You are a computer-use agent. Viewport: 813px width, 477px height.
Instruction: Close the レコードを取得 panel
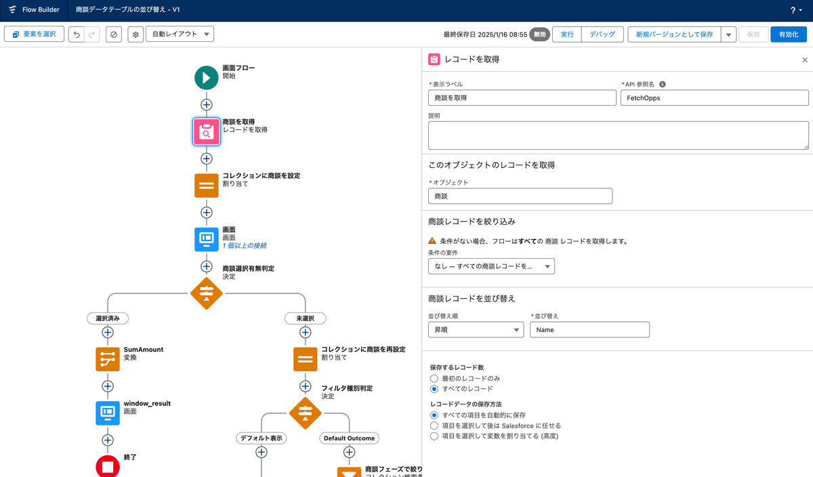tap(805, 60)
